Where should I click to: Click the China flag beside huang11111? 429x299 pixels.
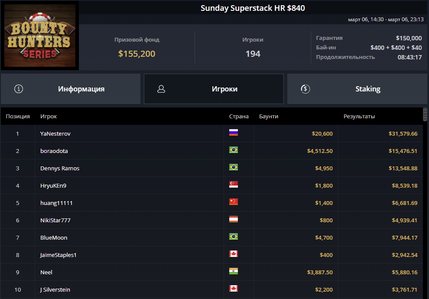click(x=234, y=202)
